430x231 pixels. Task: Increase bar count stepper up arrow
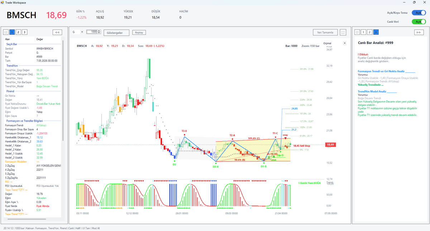[x=99, y=31]
